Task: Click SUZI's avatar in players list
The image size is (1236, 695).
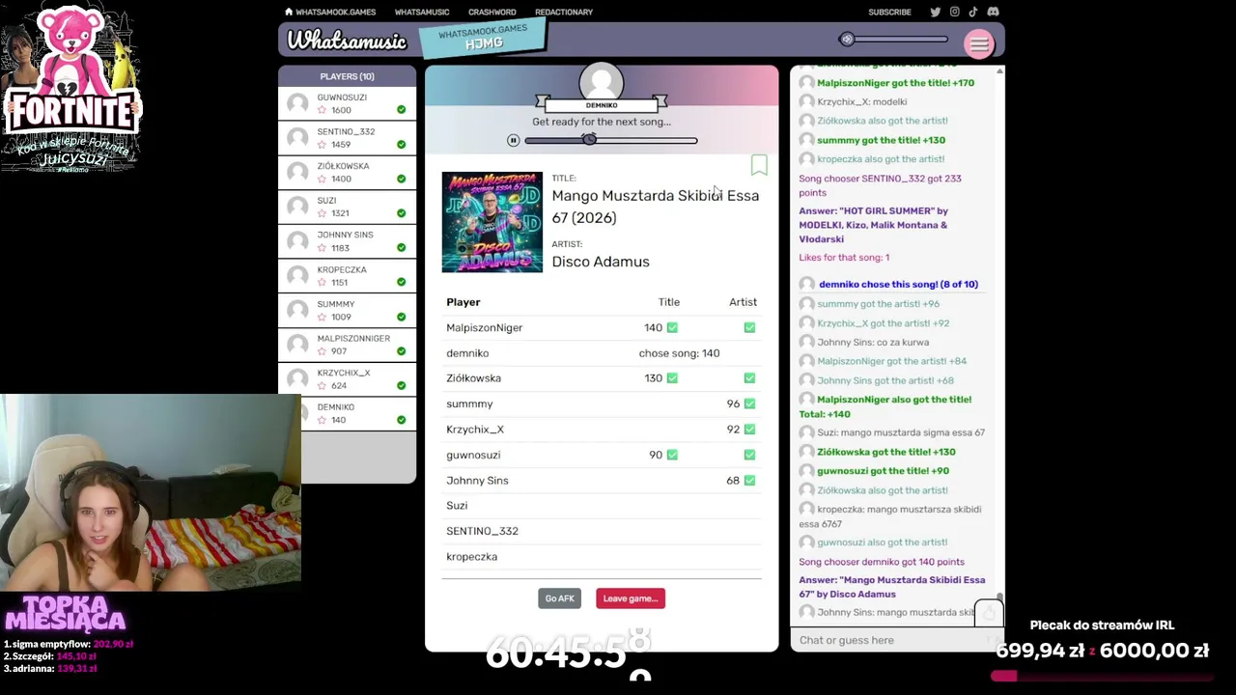Action: pyautogui.click(x=298, y=207)
